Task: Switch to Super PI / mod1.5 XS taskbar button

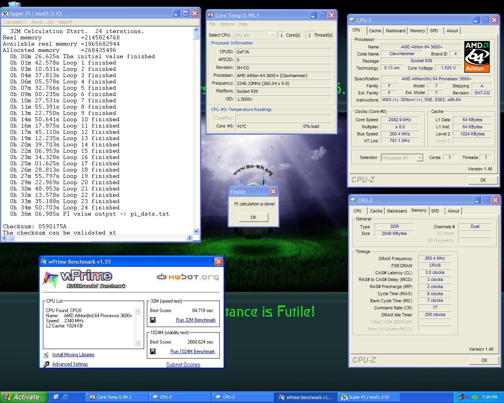Action: tap(369, 397)
